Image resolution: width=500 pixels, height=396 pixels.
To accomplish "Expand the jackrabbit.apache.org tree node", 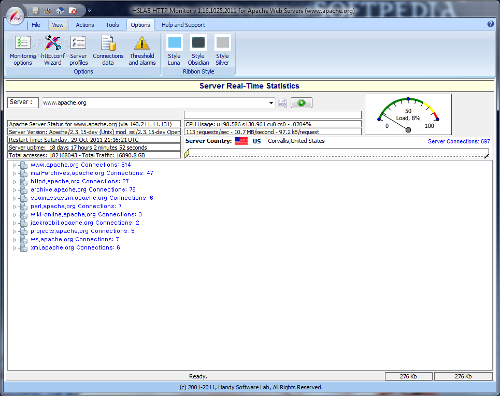I will 15,223.
